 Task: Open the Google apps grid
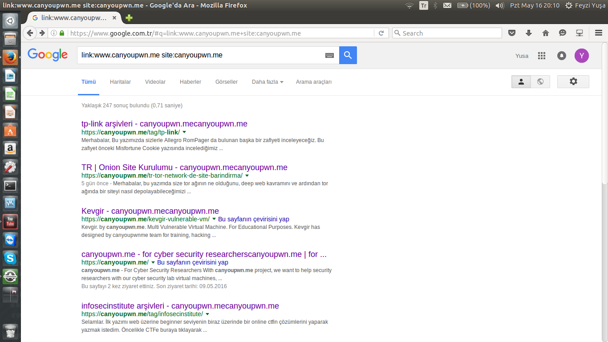pos(541,56)
